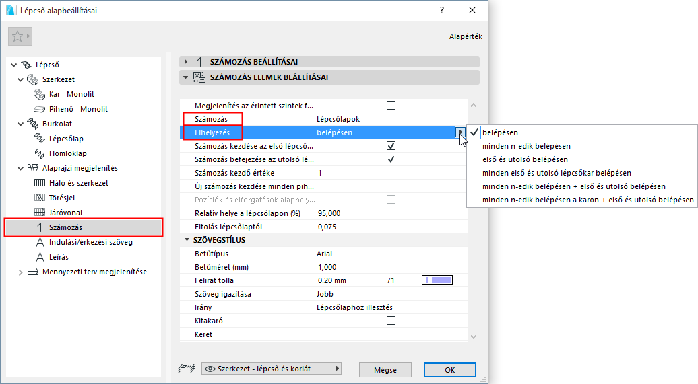
Task: Click the Indulási/érkezési szöveg icon
Action: click(40, 242)
